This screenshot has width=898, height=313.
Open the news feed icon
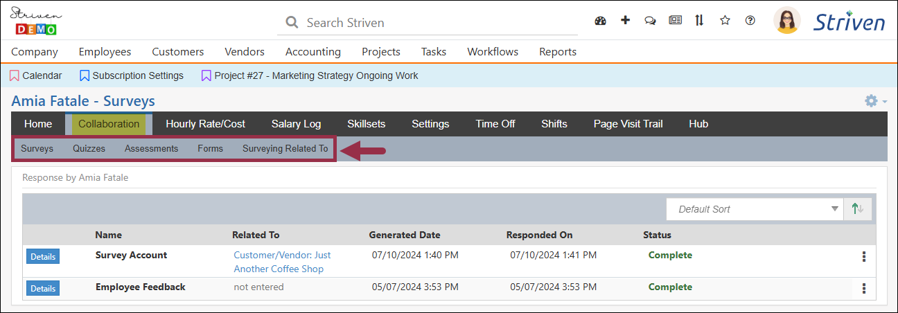point(675,20)
